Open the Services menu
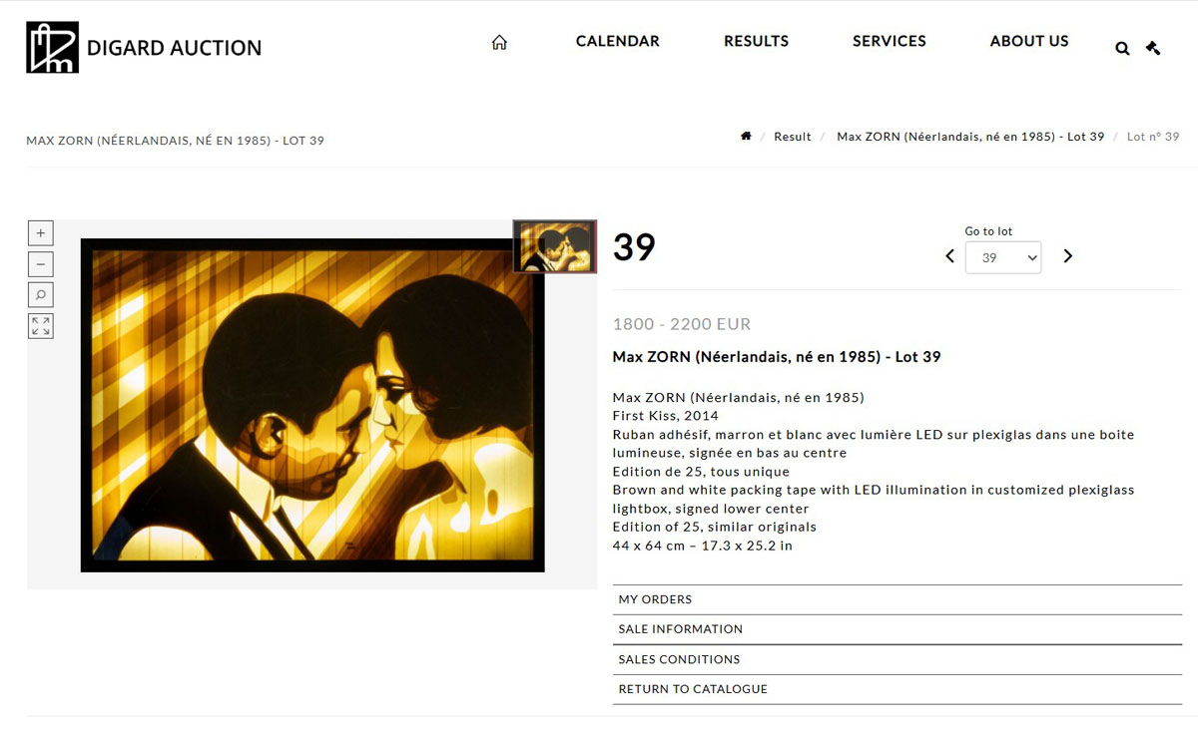Image resolution: width=1198 pixels, height=740 pixels. 890,41
